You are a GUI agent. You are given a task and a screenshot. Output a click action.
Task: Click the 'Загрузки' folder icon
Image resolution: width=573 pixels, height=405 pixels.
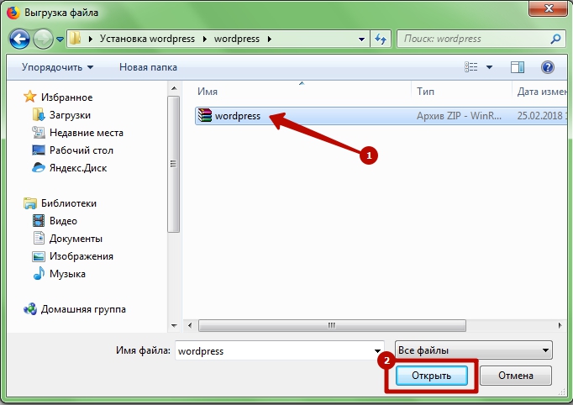39,115
